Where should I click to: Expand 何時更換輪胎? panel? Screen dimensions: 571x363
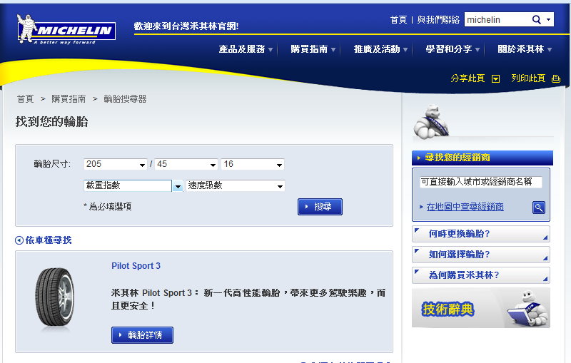point(480,234)
